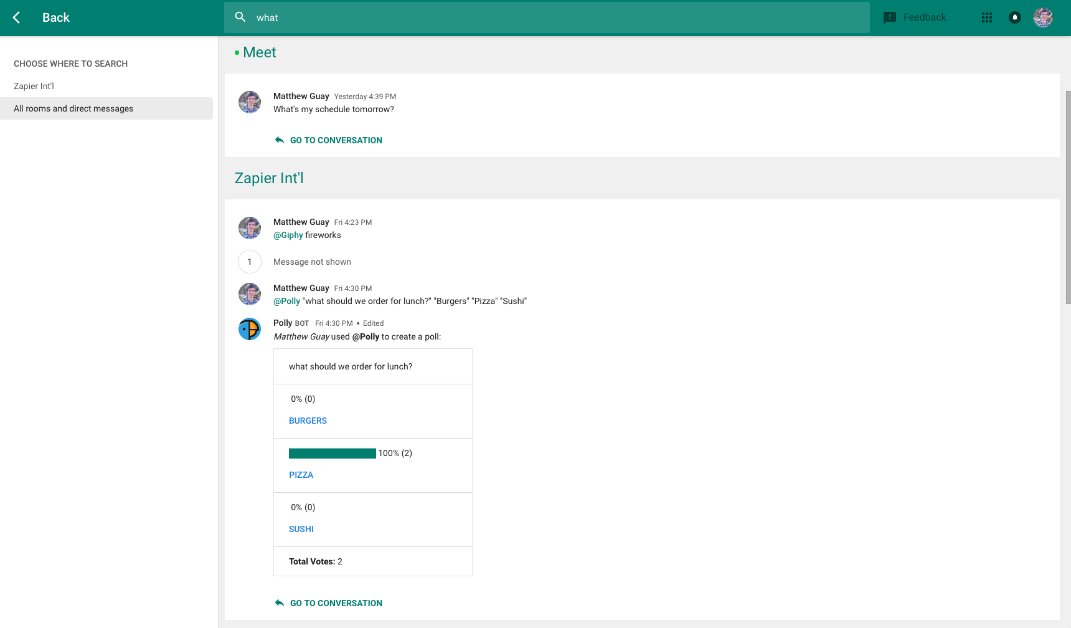Click the reply arrow under Meet message
This screenshot has height=628, width=1071.
point(280,140)
